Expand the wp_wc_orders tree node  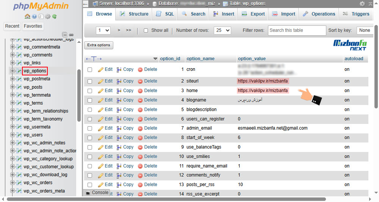click(13, 182)
